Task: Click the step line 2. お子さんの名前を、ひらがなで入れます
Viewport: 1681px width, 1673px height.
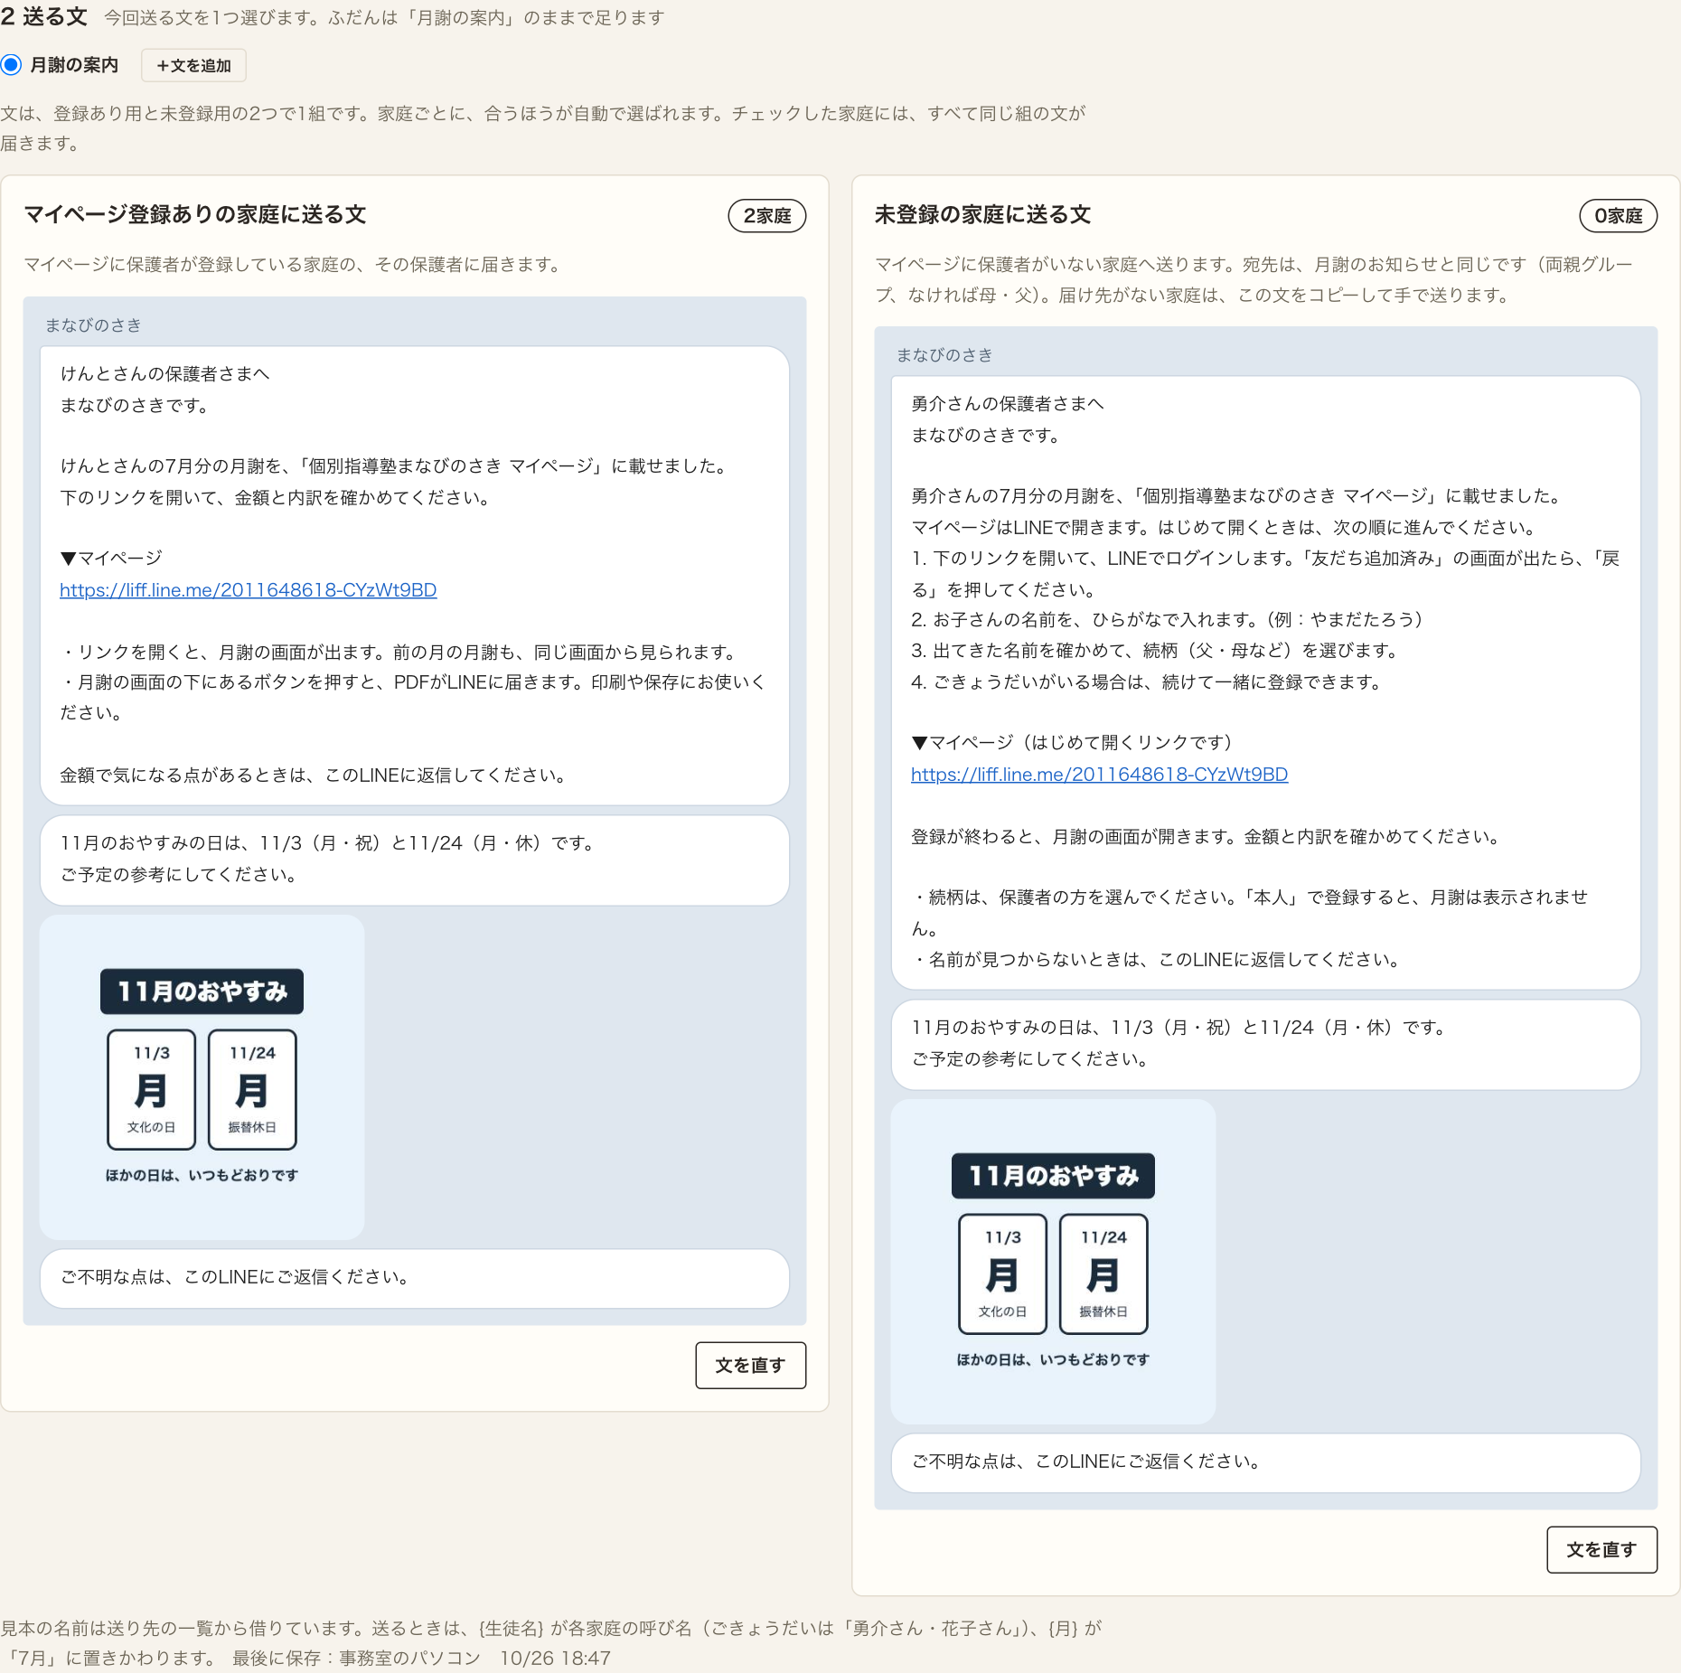Action: point(1168,620)
